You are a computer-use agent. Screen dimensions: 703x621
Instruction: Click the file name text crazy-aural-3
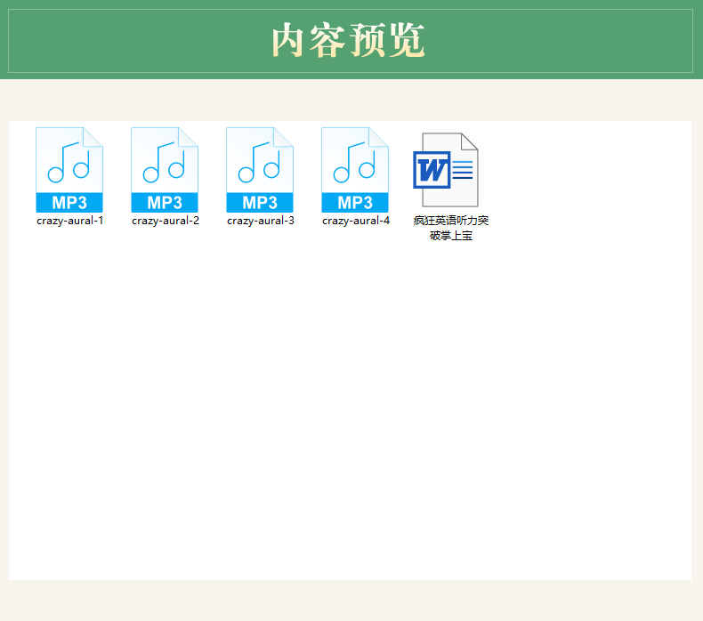[261, 221]
